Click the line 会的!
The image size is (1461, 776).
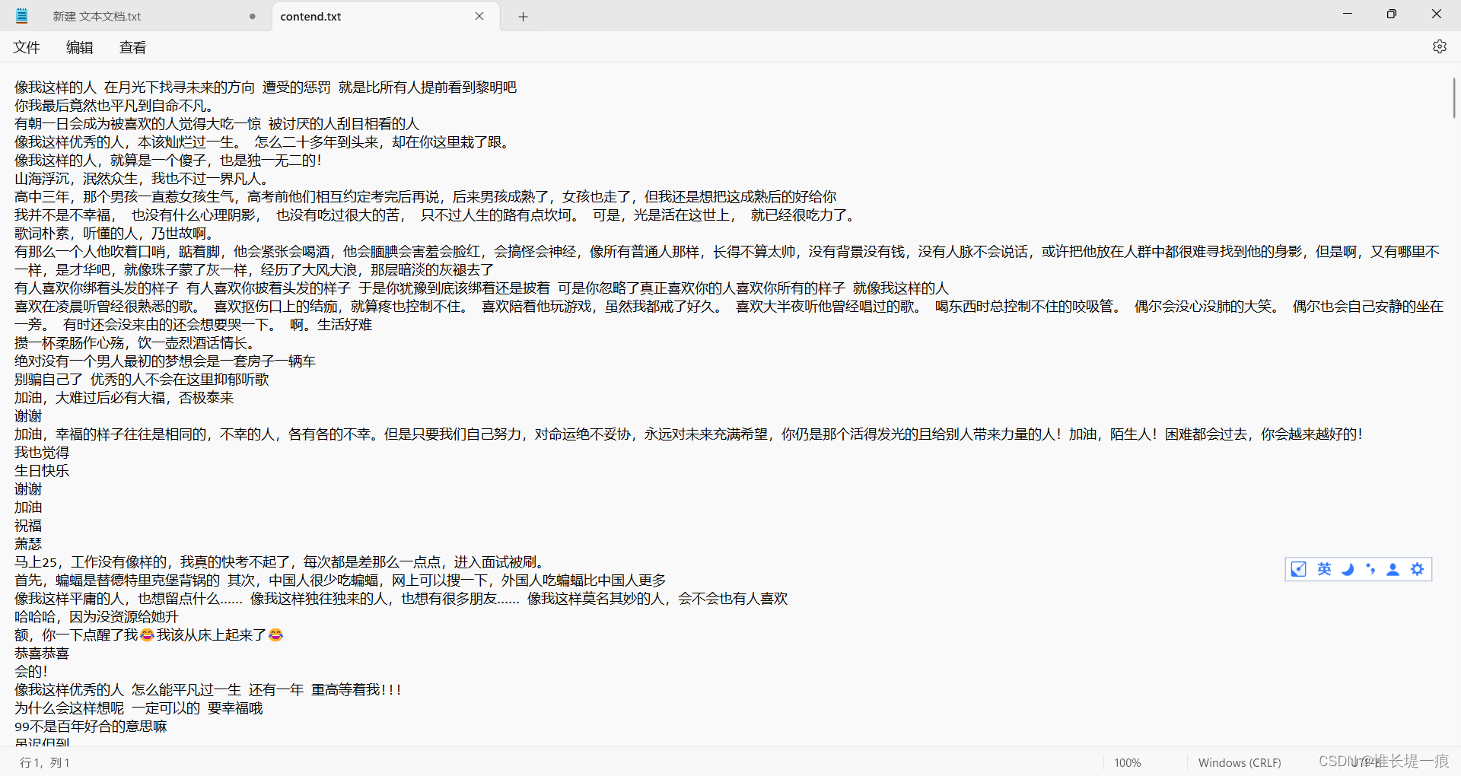(x=31, y=672)
